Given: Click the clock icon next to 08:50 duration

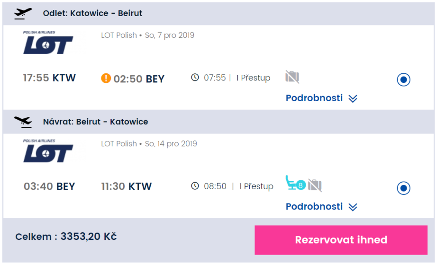Looking at the screenshot, I should pyautogui.click(x=195, y=186).
